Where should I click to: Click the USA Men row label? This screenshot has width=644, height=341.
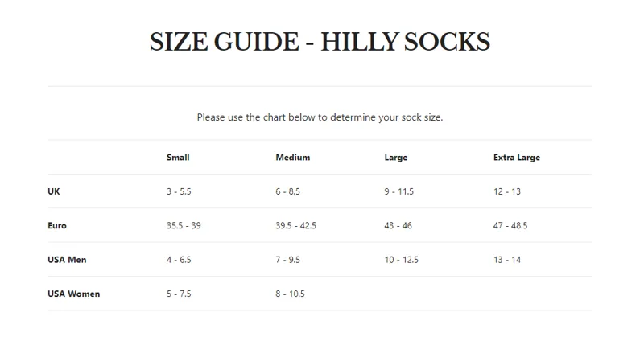tap(67, 260)
